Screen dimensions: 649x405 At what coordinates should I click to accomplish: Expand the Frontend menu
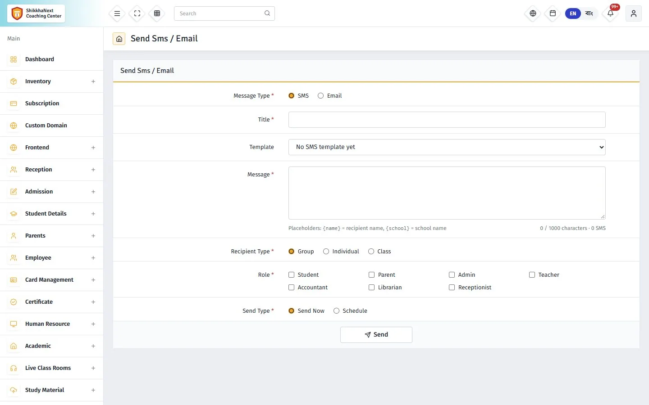click(93, 148)
